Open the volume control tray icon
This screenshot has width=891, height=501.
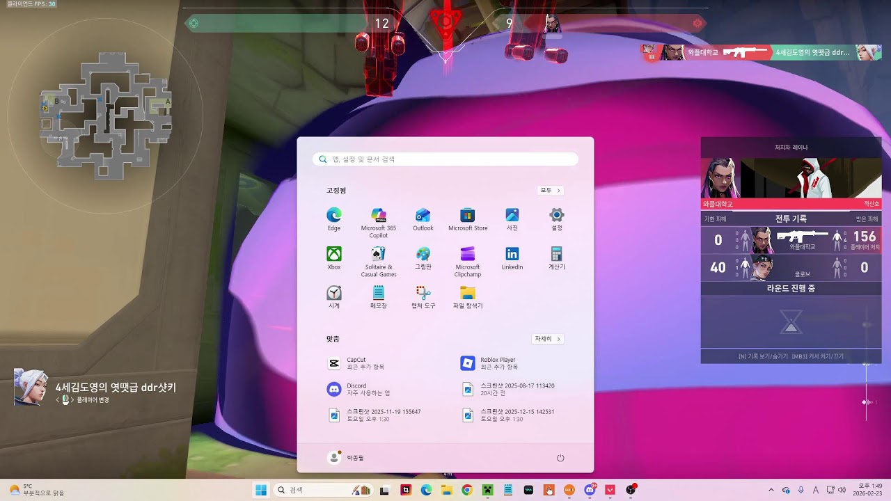click(x=842, y=490)
